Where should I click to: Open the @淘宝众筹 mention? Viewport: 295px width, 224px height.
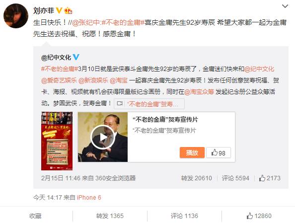tap(199, 92)
